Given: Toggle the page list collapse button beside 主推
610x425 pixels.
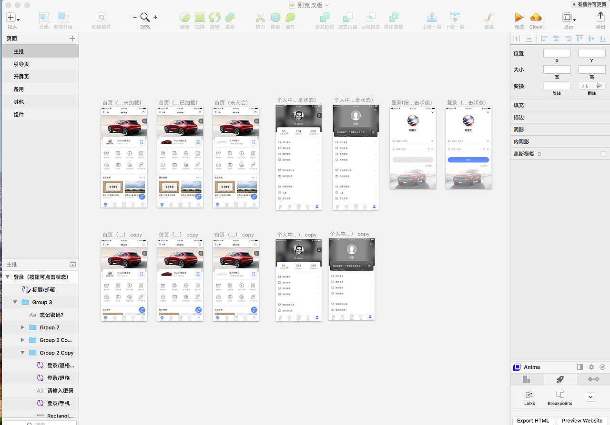Looking at the screenshot, I should (x=72, y=264).
